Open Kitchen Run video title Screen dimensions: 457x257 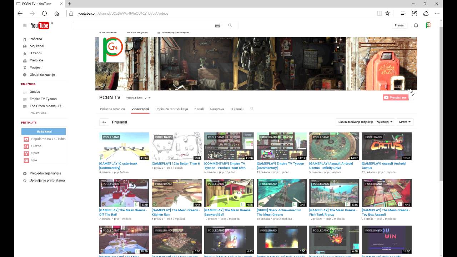pyautogui.click(x=176, y=212)
